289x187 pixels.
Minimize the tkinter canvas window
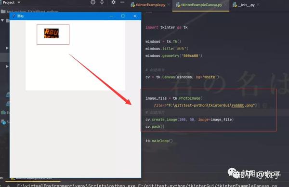coord(111,16)
